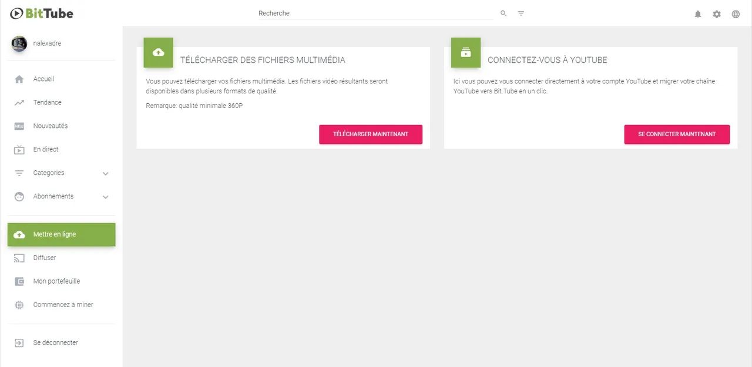The height and width of the screenshot is (367, 752).
Task: Open Tendance page
Action: click(x=61, y=103)
